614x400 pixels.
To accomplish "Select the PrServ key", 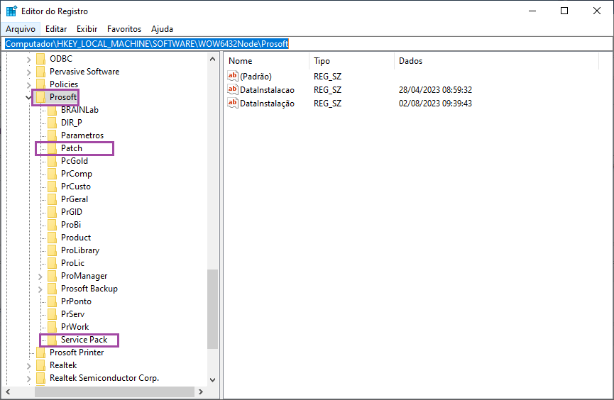I will (x=73, y=314).
